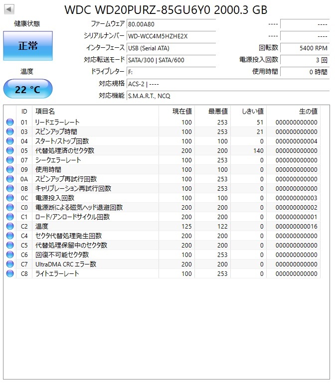
Task: Click raw value 000000000002 in row C0
Action: pyautogui.click(x=297, y=208)
